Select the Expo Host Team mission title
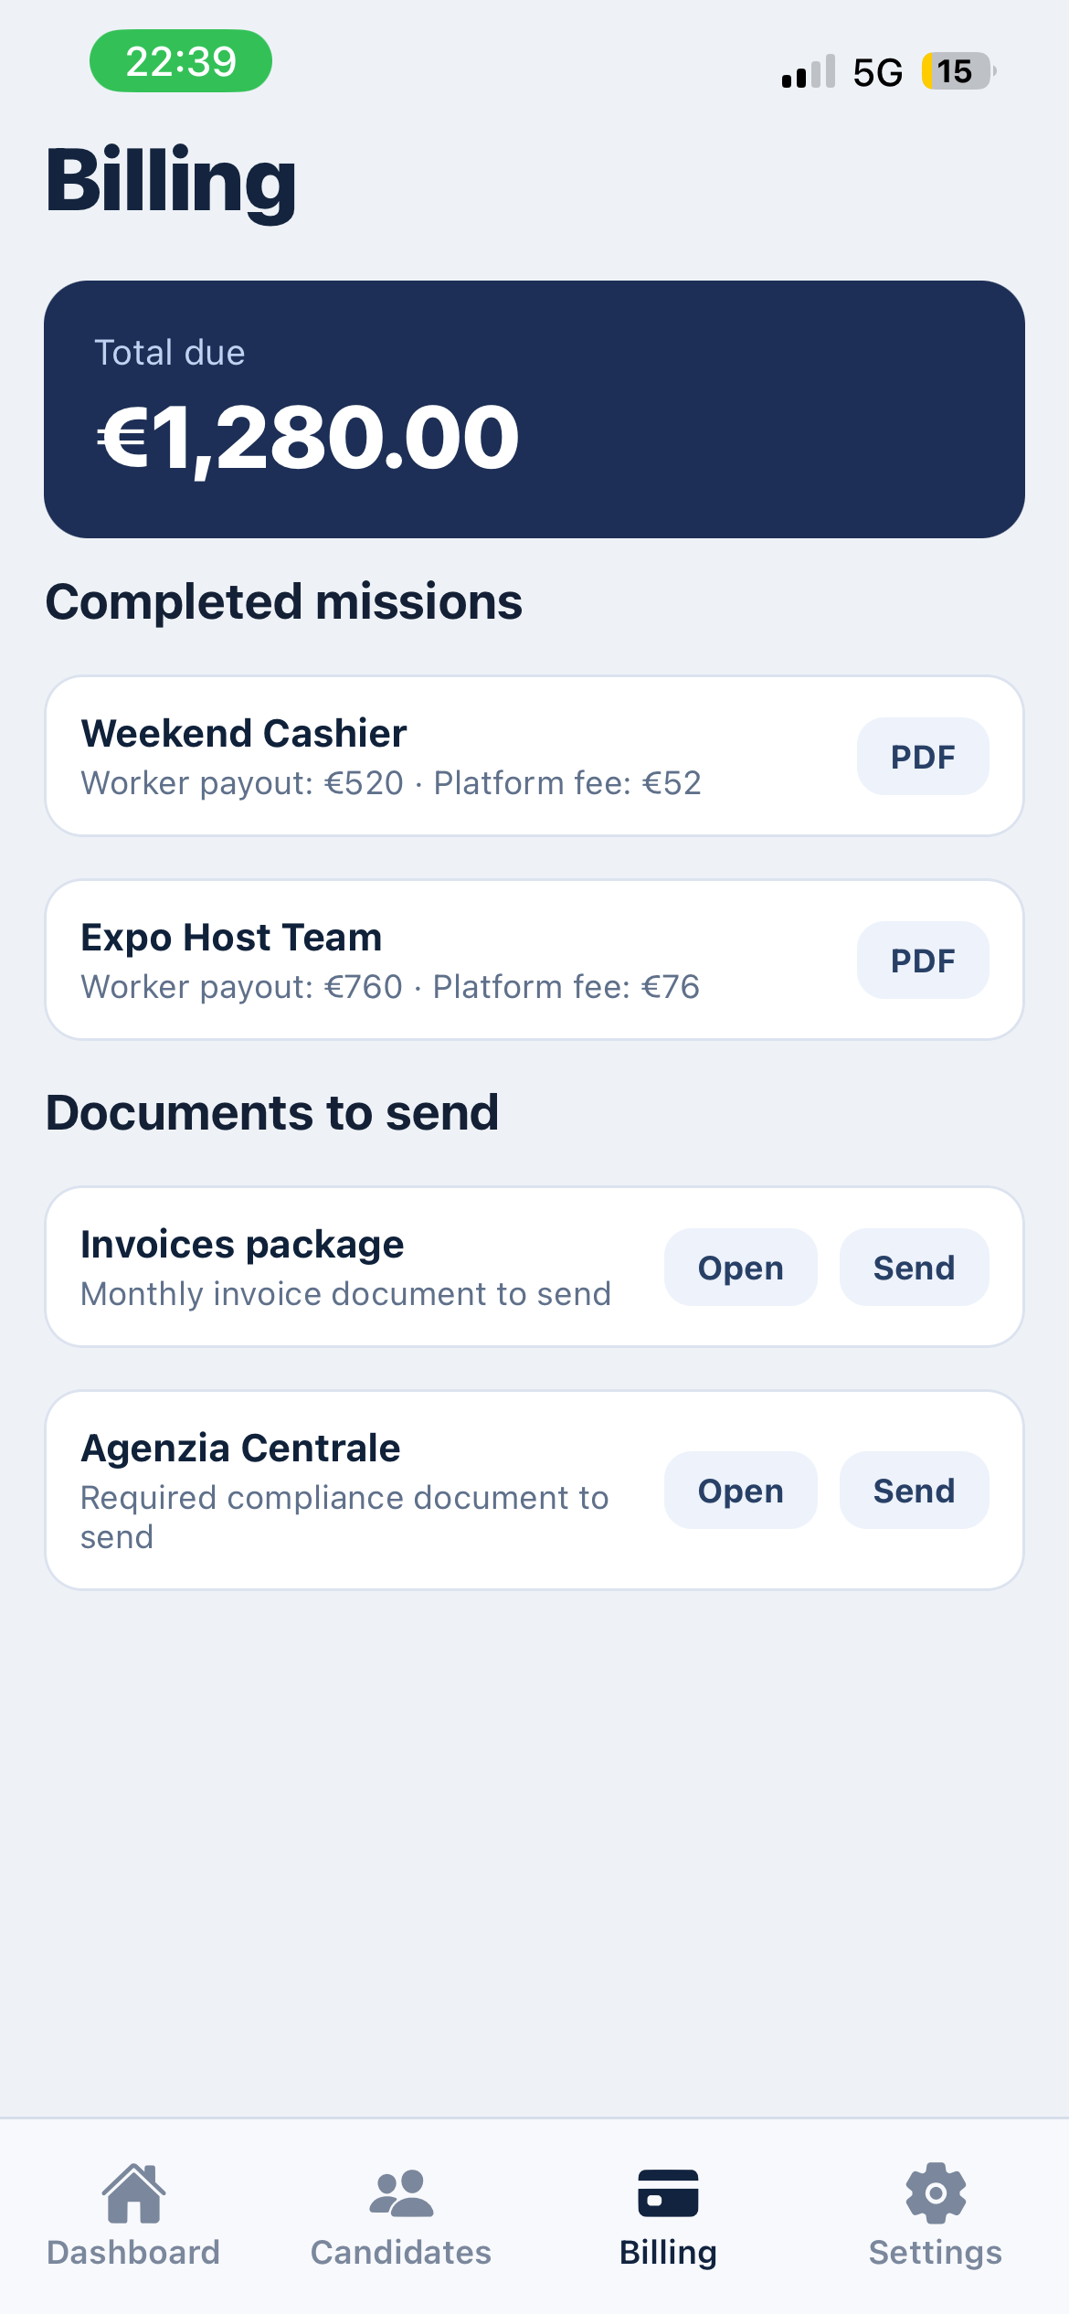This screenshot has height=2314, width=1069. pos(231,938)
